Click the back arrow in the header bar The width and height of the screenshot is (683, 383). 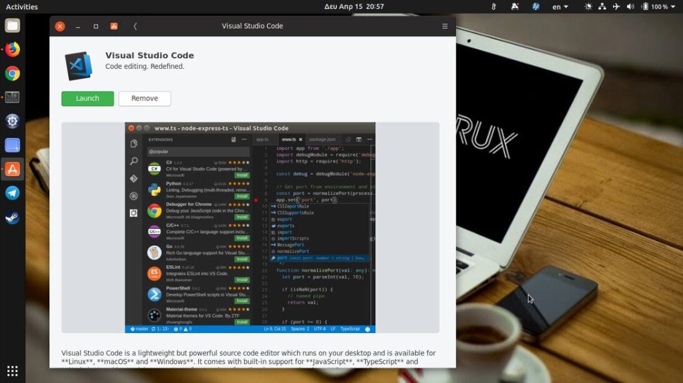point(135,26)
